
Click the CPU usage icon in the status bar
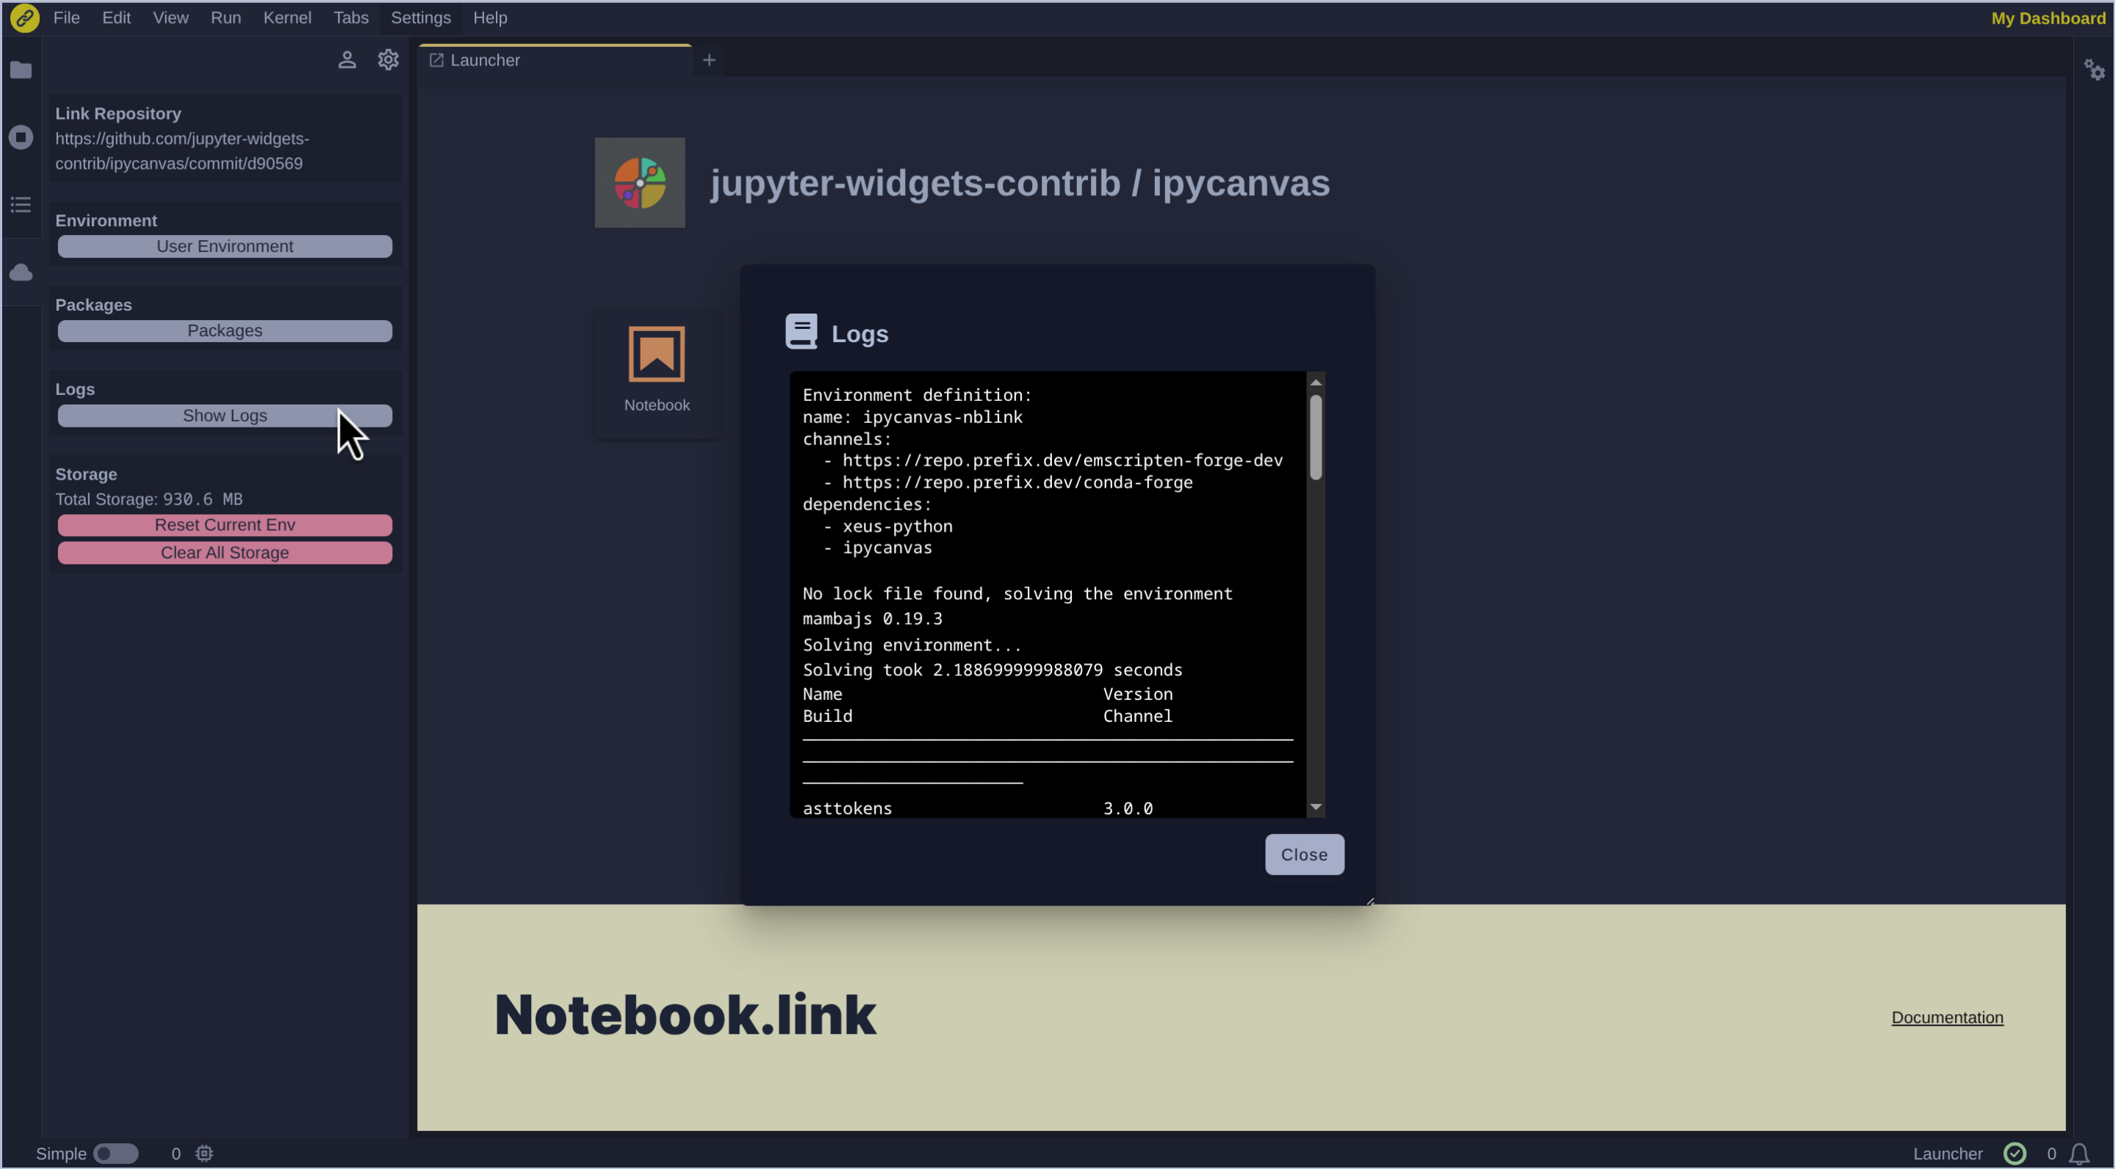[203, 1153]
